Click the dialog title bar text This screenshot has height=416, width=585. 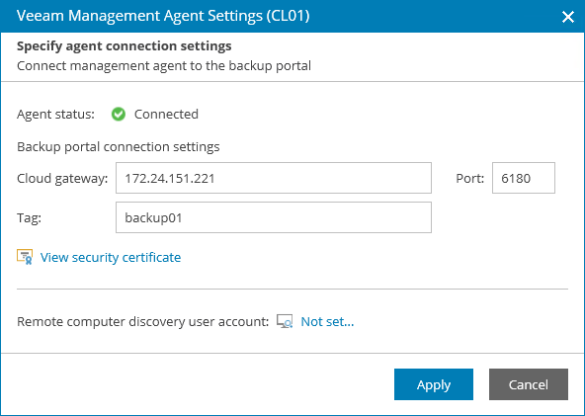coord(163,16)
